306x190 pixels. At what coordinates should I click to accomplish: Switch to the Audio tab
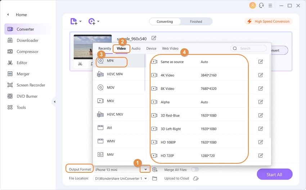[x=136, y=48]
